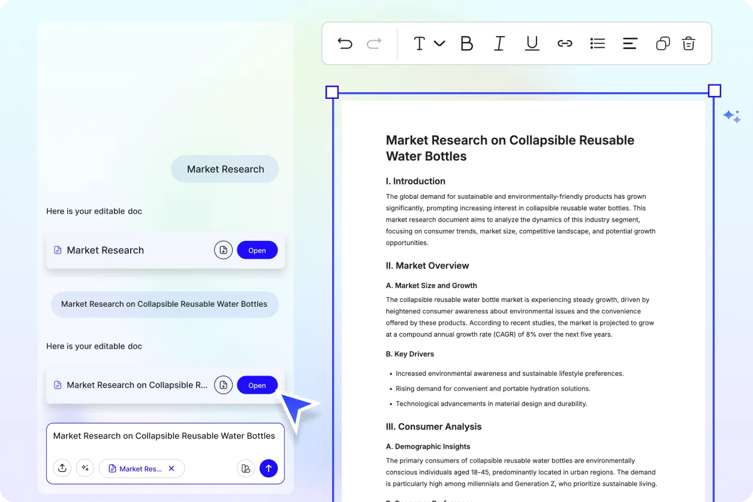Click the upload icon in prompt box

point(62,468)
